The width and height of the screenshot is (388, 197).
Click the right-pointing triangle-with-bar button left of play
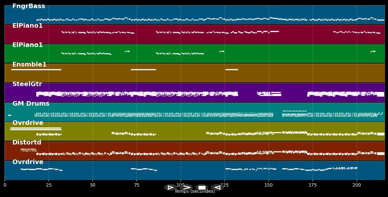(x=170, y=188)
